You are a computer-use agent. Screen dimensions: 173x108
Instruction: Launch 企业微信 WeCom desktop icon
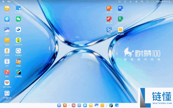click(x=18, y=51)
